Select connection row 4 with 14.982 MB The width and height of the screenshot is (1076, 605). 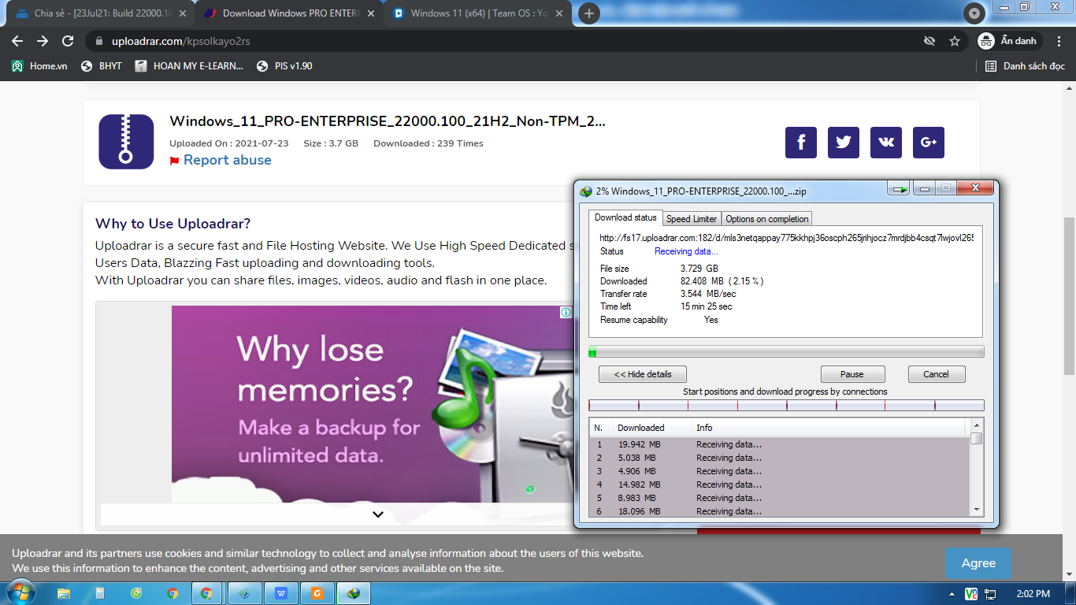click(780, 484)
